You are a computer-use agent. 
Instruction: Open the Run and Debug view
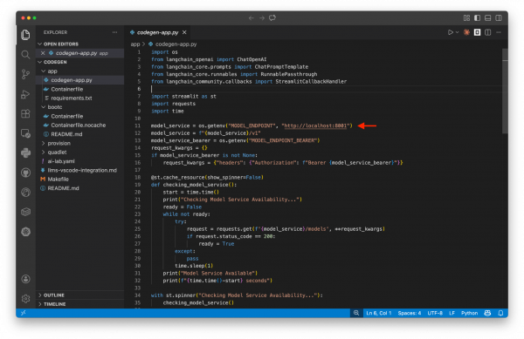[25, 94]
